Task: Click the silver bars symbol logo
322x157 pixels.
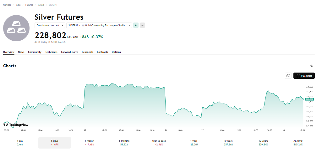Action: point(16,28)
